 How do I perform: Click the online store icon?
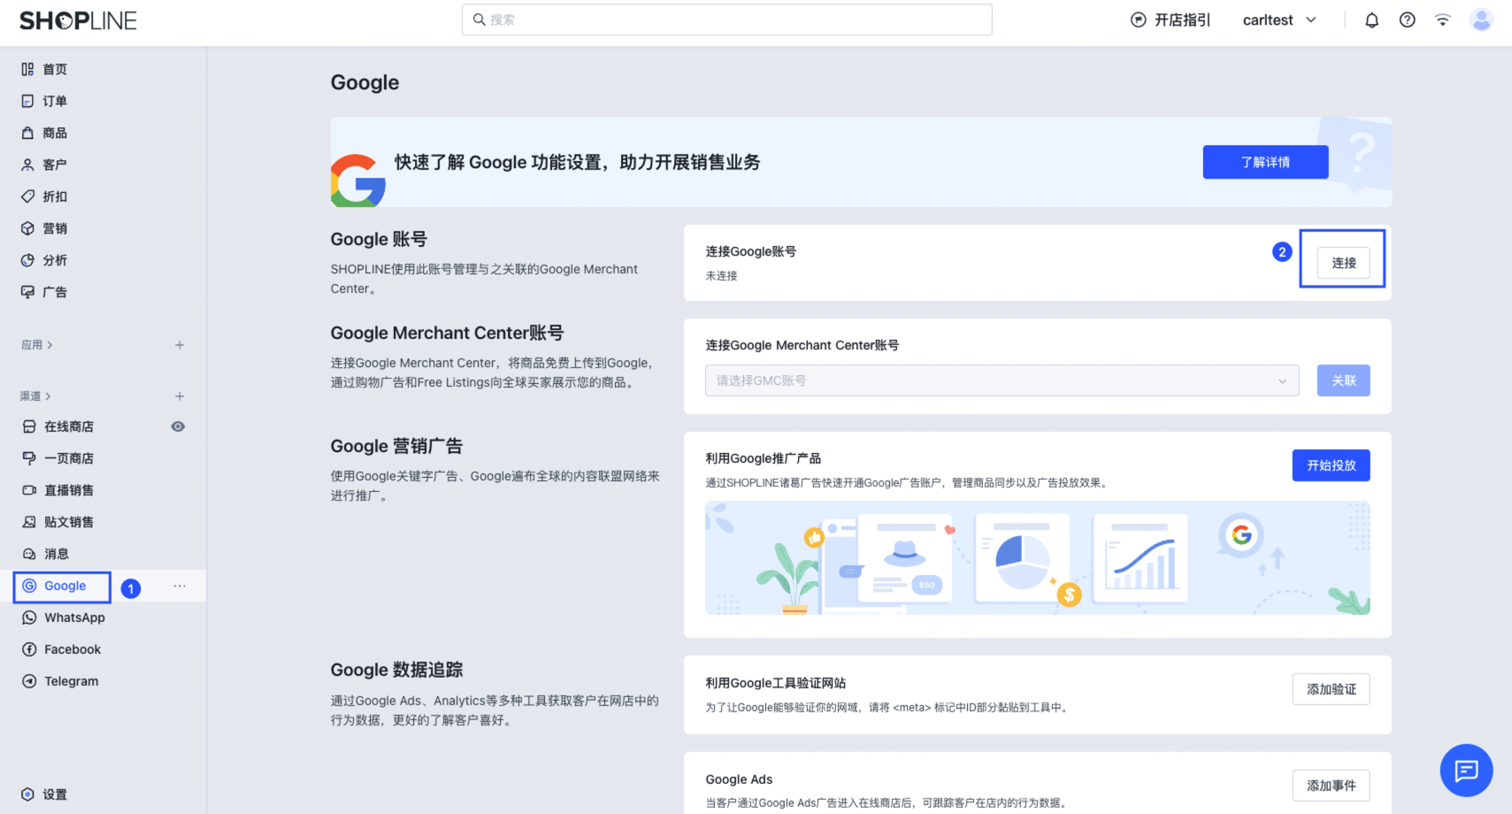point(29,426)
